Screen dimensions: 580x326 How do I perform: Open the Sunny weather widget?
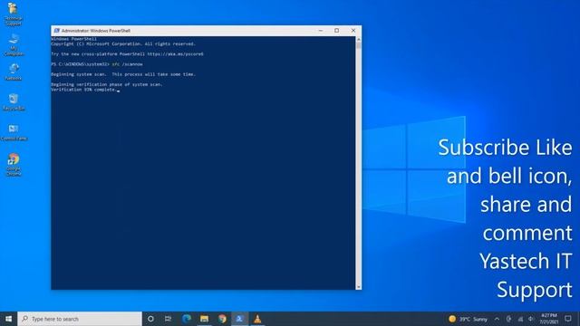pyautogui.click(x=469, y=319)
